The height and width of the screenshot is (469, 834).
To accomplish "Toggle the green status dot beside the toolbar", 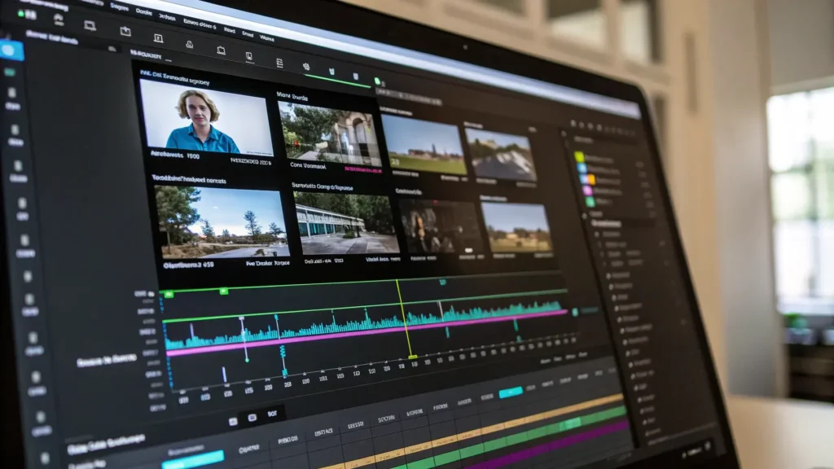I will tap(377, 81).
